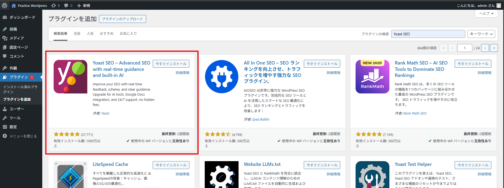Install Yoast SEO plugin now

coord(171,64)
